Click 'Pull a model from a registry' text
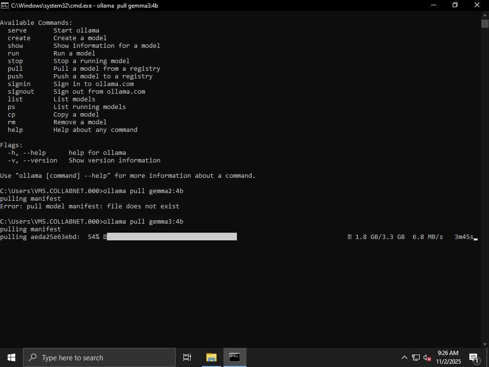This screenshot has height=367, width=489. point(106,69)
